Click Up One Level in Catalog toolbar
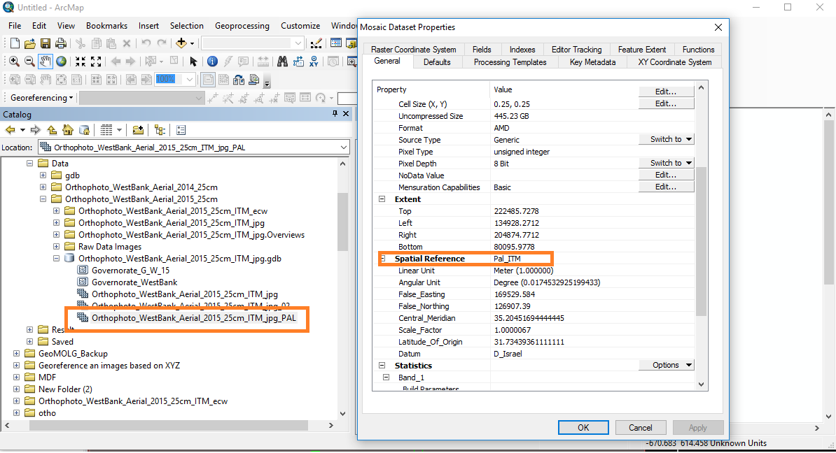Screen dimensions: 836x453 click(52, 130)
